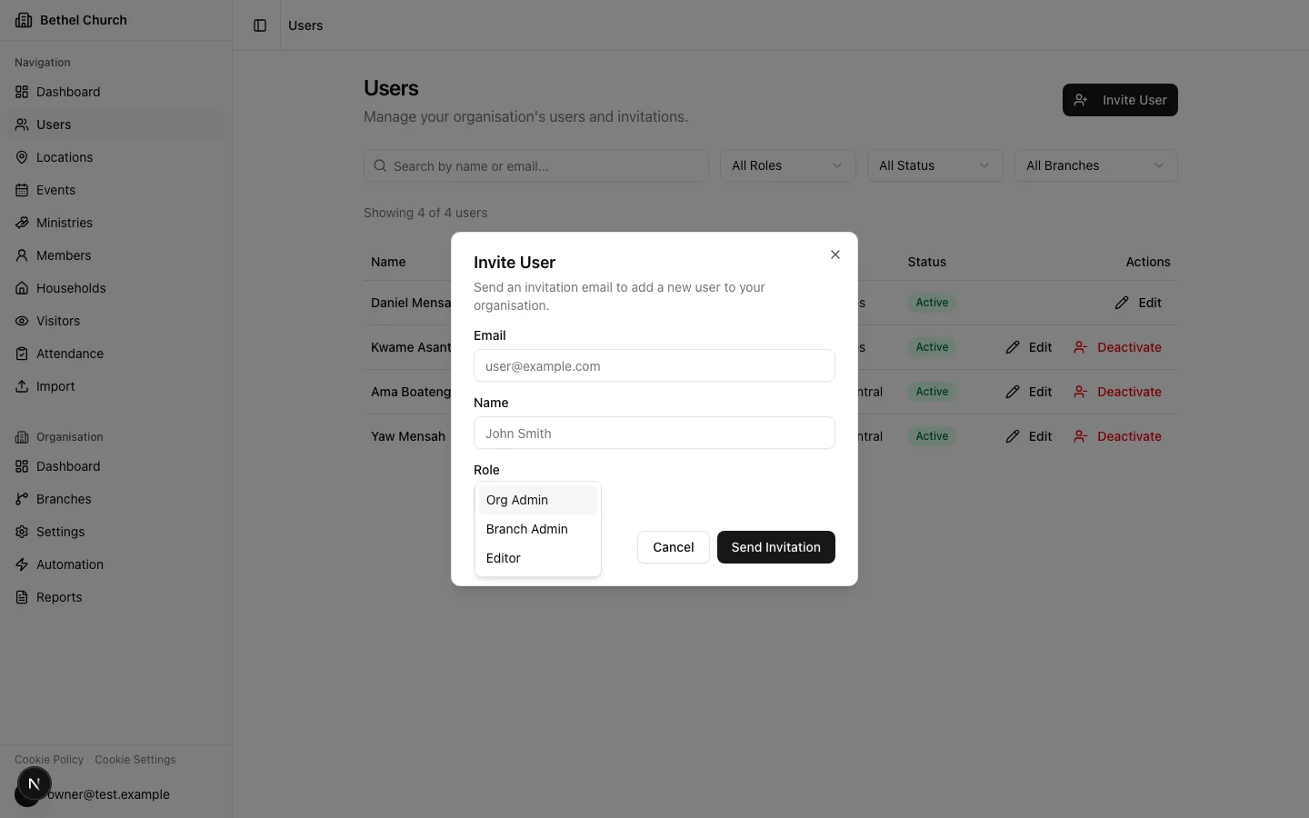
Task: Click the Members person icon
Action: tap(22, 255)
